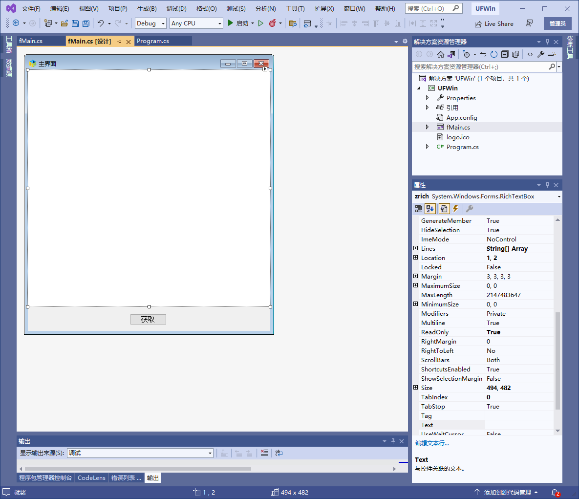Screen dimensions: 579x499
Task: Click the feedback person icon
Action: point(529,23)
